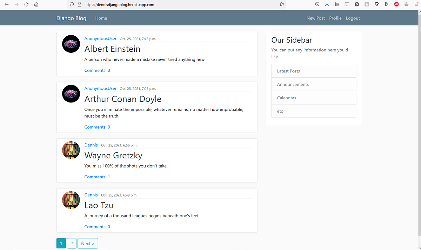Click Dennis's avatar on the Lao Tzu post
This screenshot has height=250, width=421.
pyautogui.click(x=71, y=200)
